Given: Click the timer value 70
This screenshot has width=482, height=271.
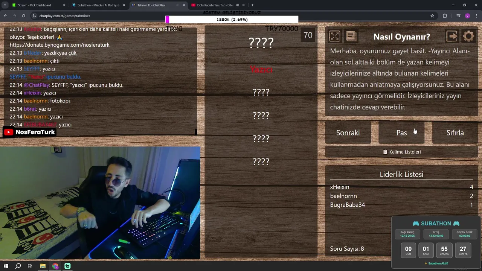Looking at the screenshot, I should point(308,35).
